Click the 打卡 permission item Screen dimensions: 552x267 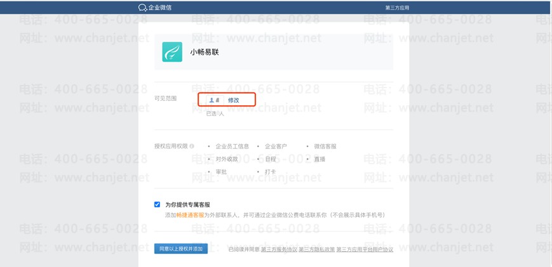[271, 172]
